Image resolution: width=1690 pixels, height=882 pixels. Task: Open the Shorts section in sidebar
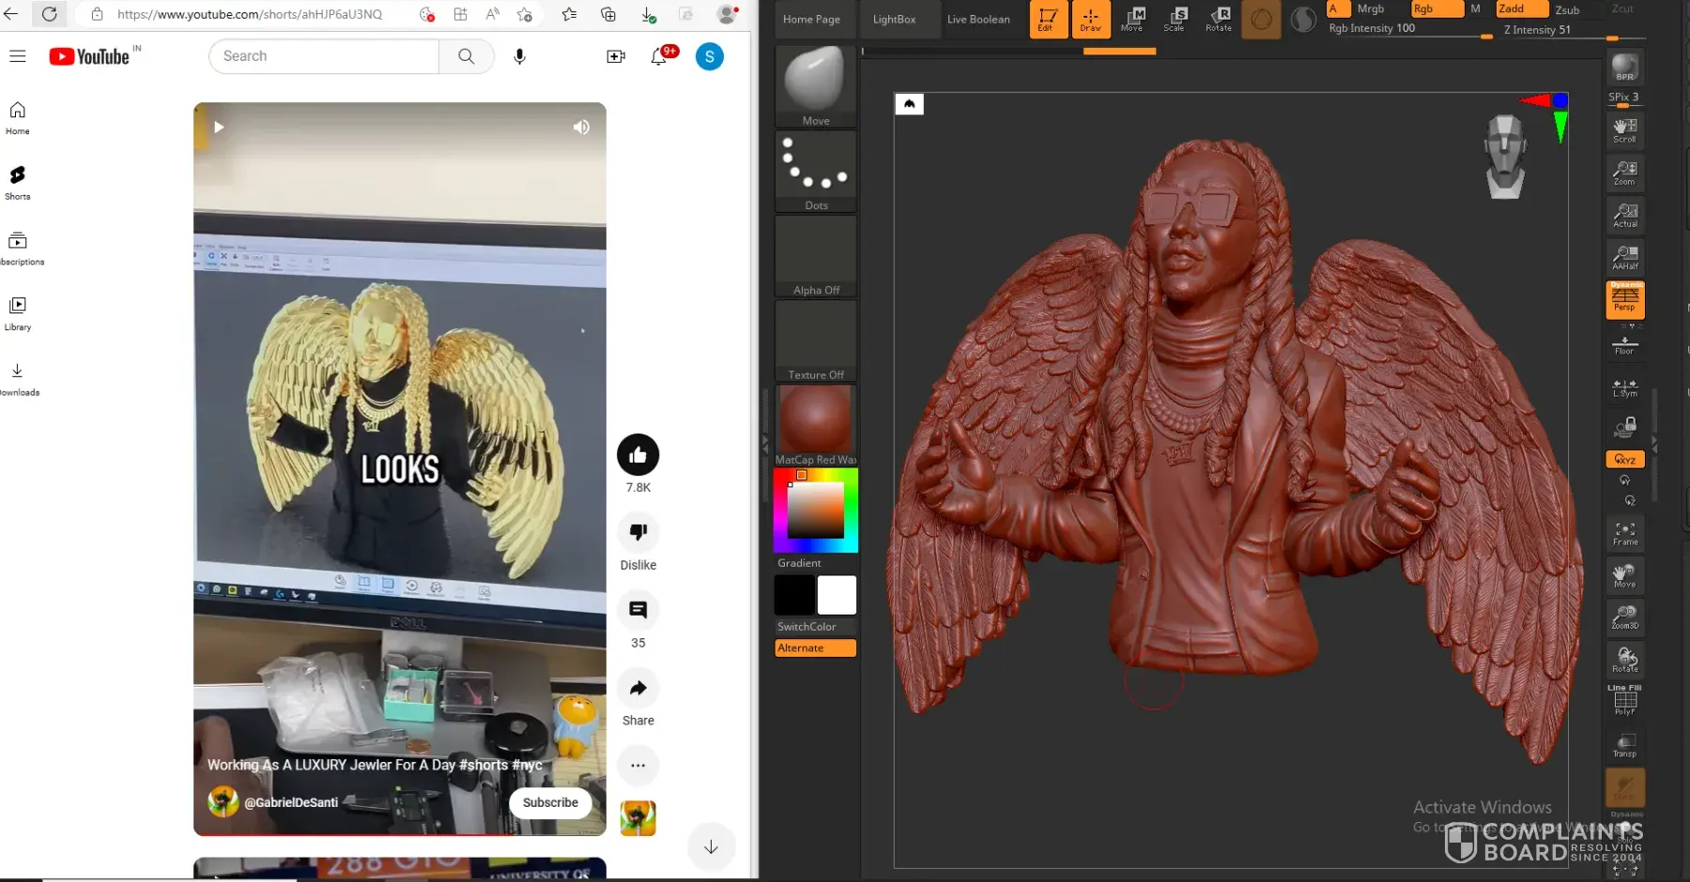click(18, 182)
